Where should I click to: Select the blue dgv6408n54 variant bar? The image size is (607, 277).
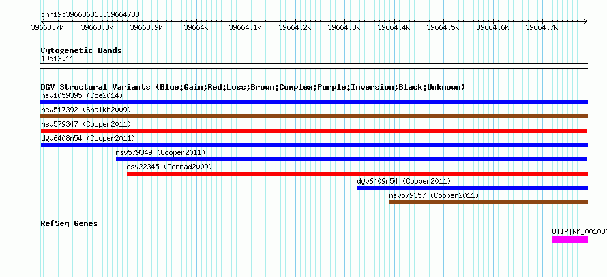(x=314, y=145)
